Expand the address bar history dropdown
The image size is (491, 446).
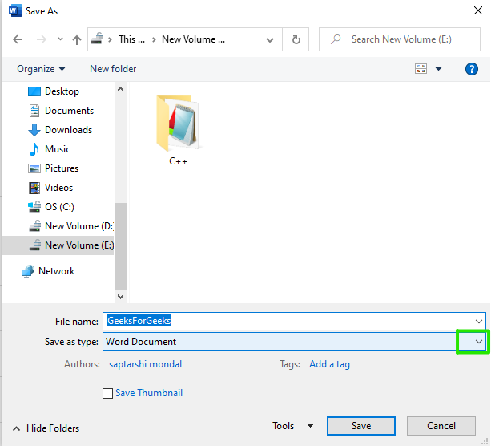[270, 40]
